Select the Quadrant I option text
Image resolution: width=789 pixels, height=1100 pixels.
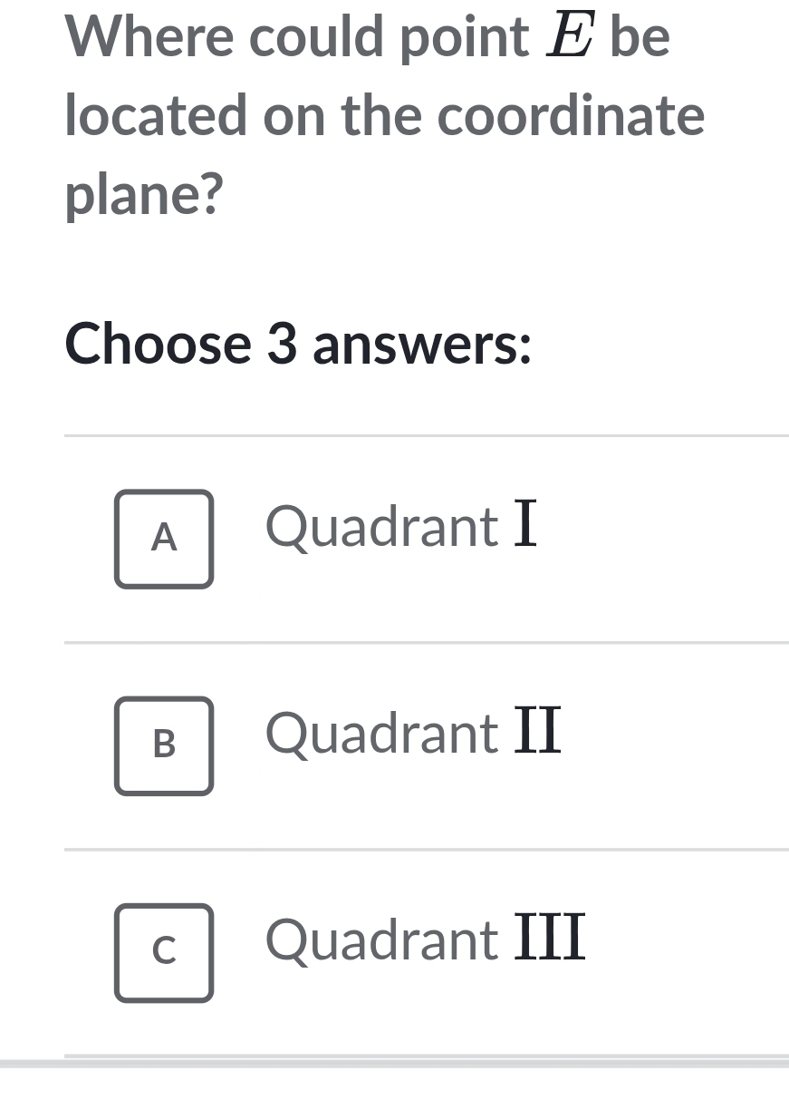click(401, 527)
